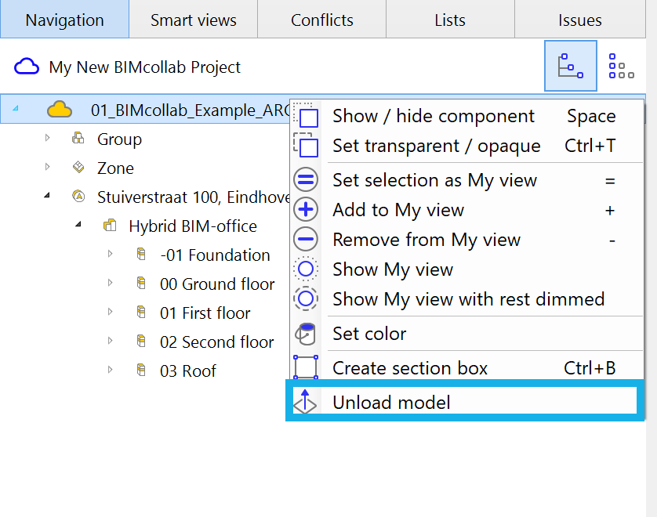Select the 01_BIMcollab_Example model row
This screenshot has width=657, height=517.
click(145, 109)
